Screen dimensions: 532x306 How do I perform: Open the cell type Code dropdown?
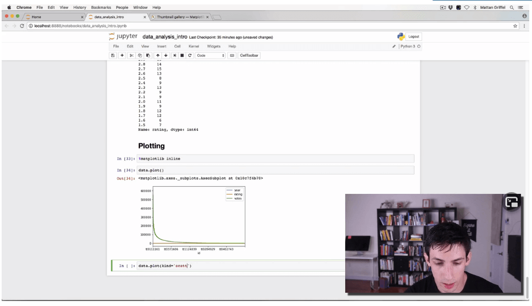point(210,56)
